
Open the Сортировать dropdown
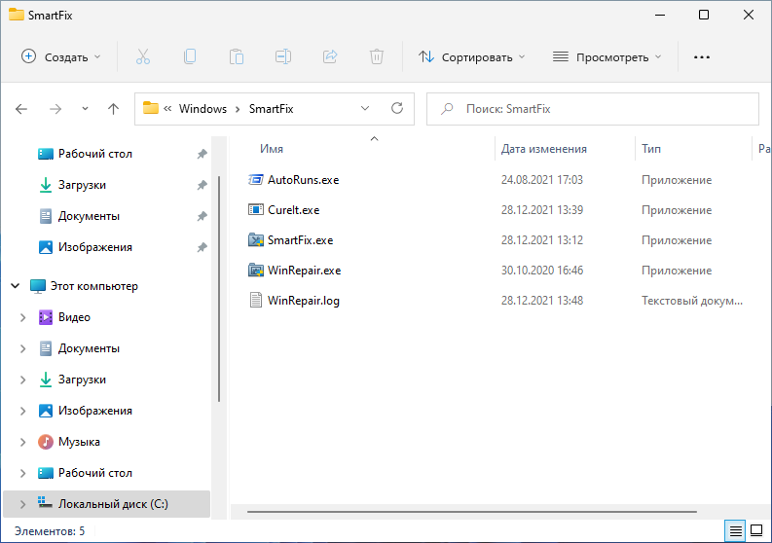coord(471,57)
